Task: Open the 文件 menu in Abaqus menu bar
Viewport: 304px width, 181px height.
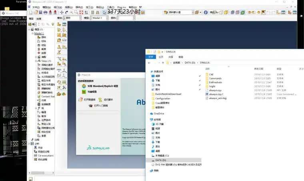Action: click(x=36, y=7)
